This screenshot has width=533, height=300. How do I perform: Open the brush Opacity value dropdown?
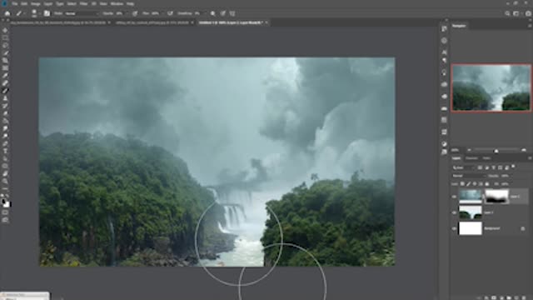(121, 13)
